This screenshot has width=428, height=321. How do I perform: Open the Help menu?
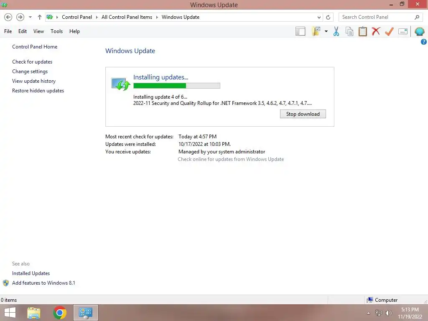[74, 31]
